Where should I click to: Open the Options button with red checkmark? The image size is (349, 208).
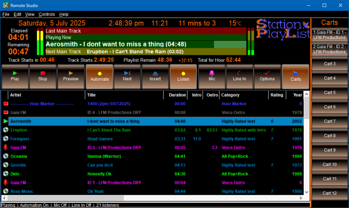click(x=267, y=76)
